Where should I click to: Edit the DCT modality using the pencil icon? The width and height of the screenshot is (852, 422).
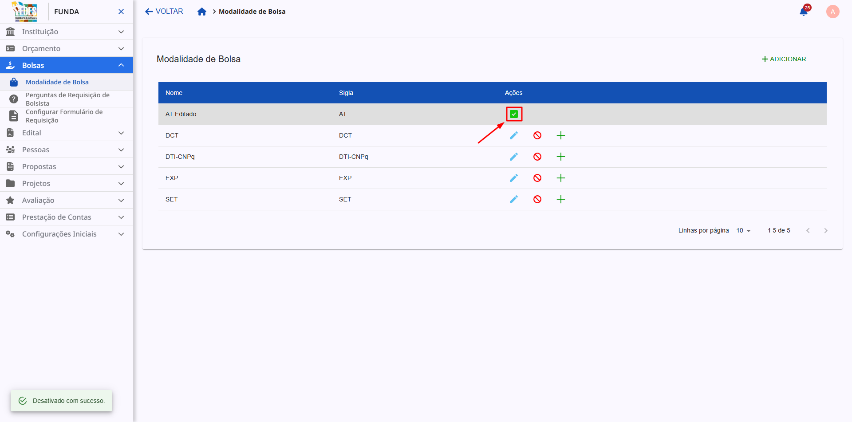tap(513, 135)
